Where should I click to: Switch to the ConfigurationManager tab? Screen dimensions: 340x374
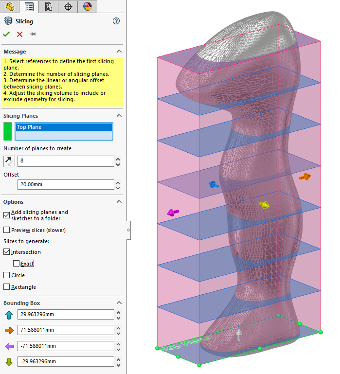tap(48, 7)
